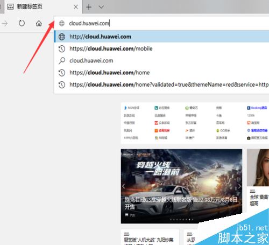Open the 淘宝网 quick link
This screenshot has width=269, height=245.
click(253, 123)
